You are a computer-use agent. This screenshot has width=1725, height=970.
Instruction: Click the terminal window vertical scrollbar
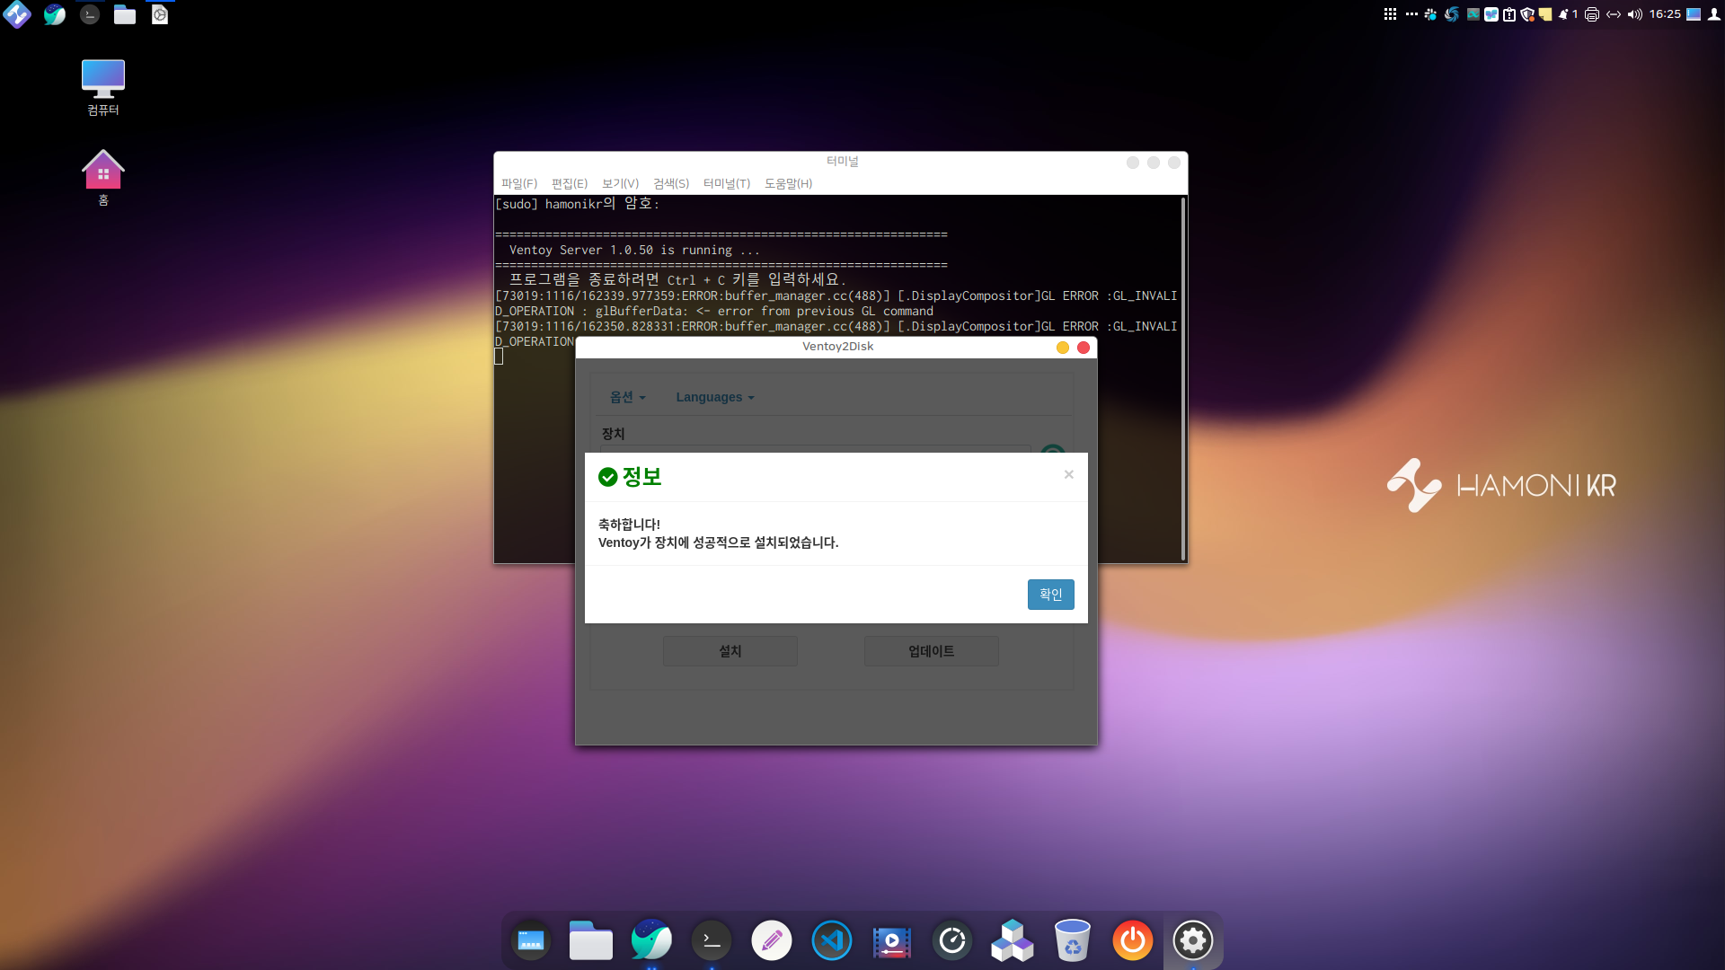[1182, 377]
